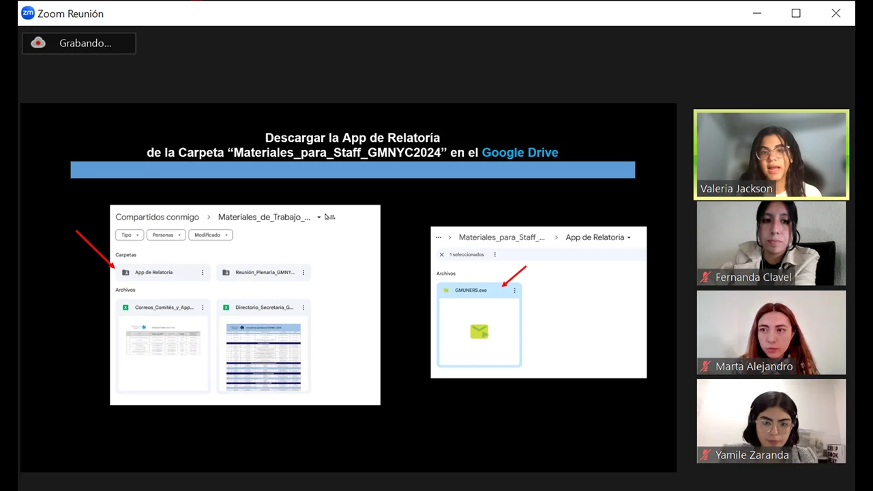Screen dimensions: 873x491
Task: Open three-dot menu for Reunión_Plenaria folder
Action: tap(304, 273)
